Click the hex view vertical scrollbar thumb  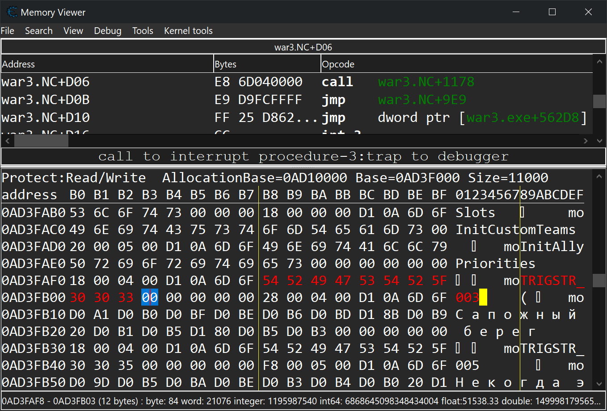point(599,280)
